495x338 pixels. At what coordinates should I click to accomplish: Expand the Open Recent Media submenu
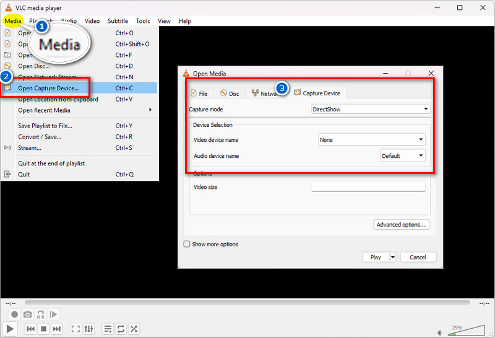(79, 110)
